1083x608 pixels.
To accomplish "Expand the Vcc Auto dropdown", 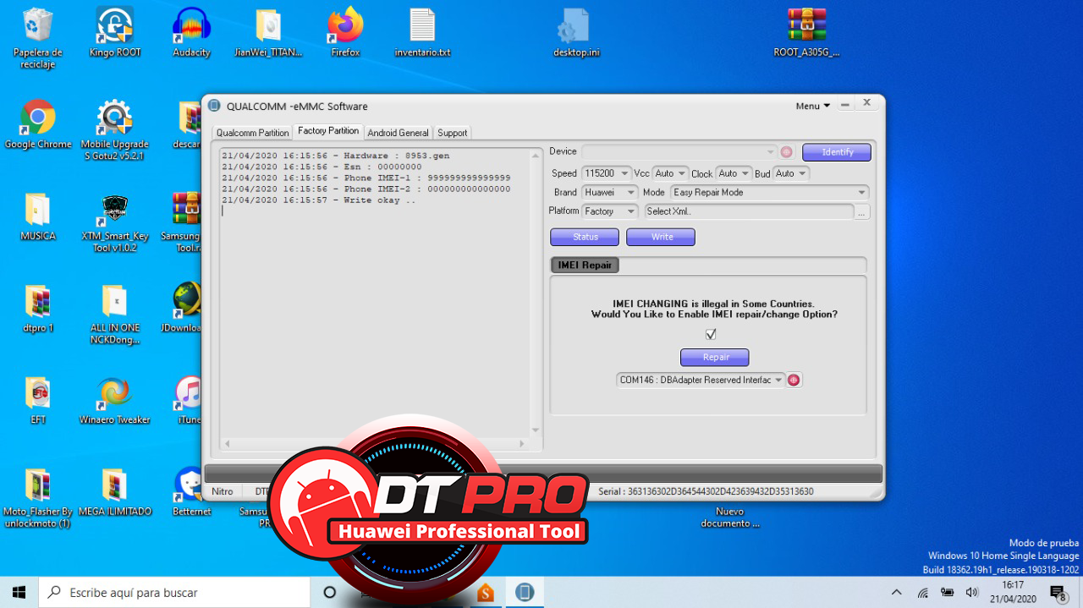I will click(x=671, y=173).
